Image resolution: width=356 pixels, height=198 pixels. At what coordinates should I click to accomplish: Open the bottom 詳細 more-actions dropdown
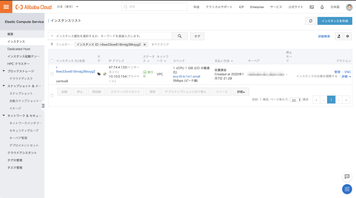pyautogui.click(x=241, y=92)
